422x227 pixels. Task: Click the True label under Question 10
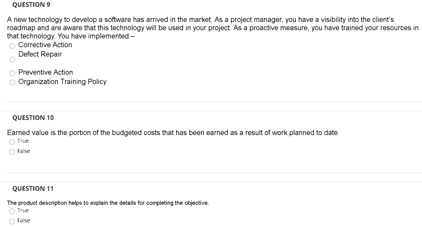pyautogui.click(x=23, y=141)
